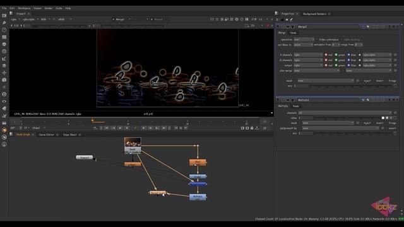Open the set bbox to dropdown
Screen dimensions: 404x227
pyautogui.click(x=303, y=45)
